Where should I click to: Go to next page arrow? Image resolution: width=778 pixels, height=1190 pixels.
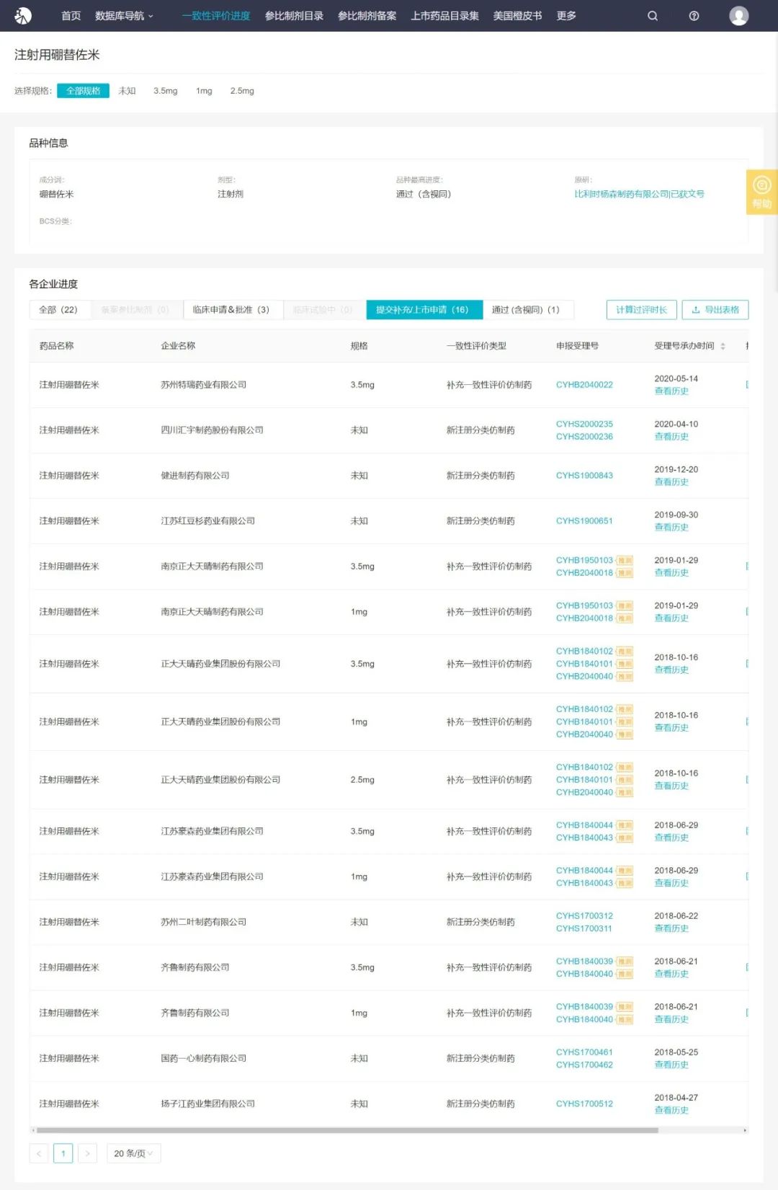[x=87, y=1153]
